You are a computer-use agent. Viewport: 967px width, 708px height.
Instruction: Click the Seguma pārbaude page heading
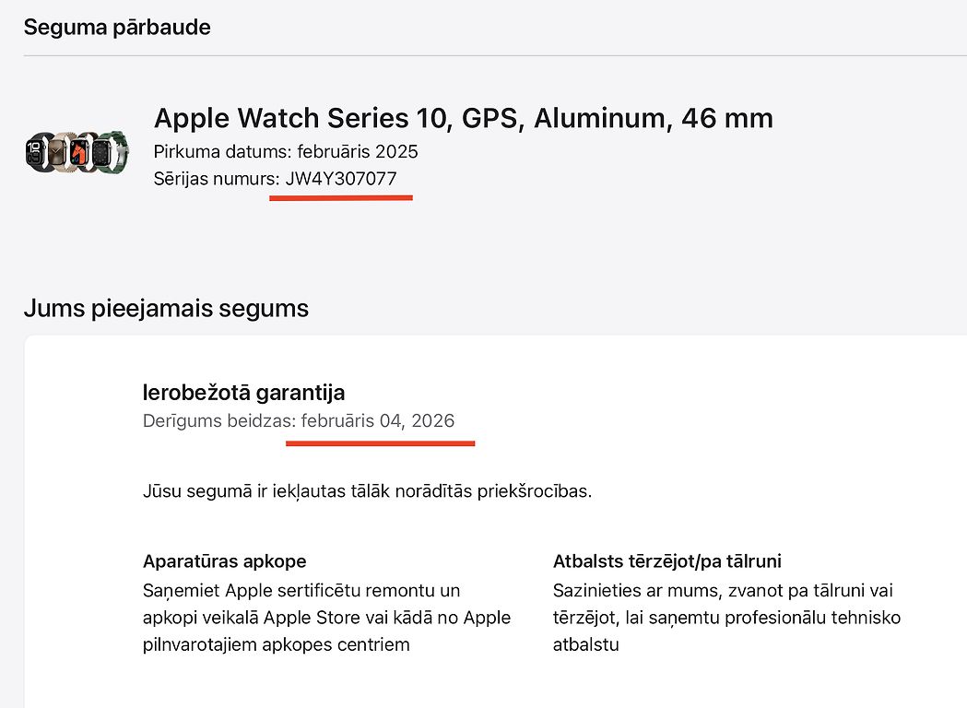click(117, 27)
